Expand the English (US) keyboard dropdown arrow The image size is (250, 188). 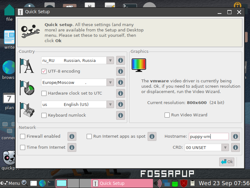point(110,105)
